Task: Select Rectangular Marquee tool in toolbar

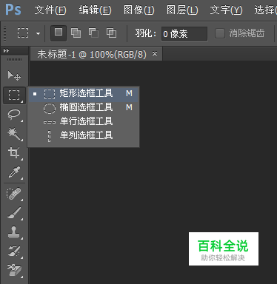Action: click(14, 95)
